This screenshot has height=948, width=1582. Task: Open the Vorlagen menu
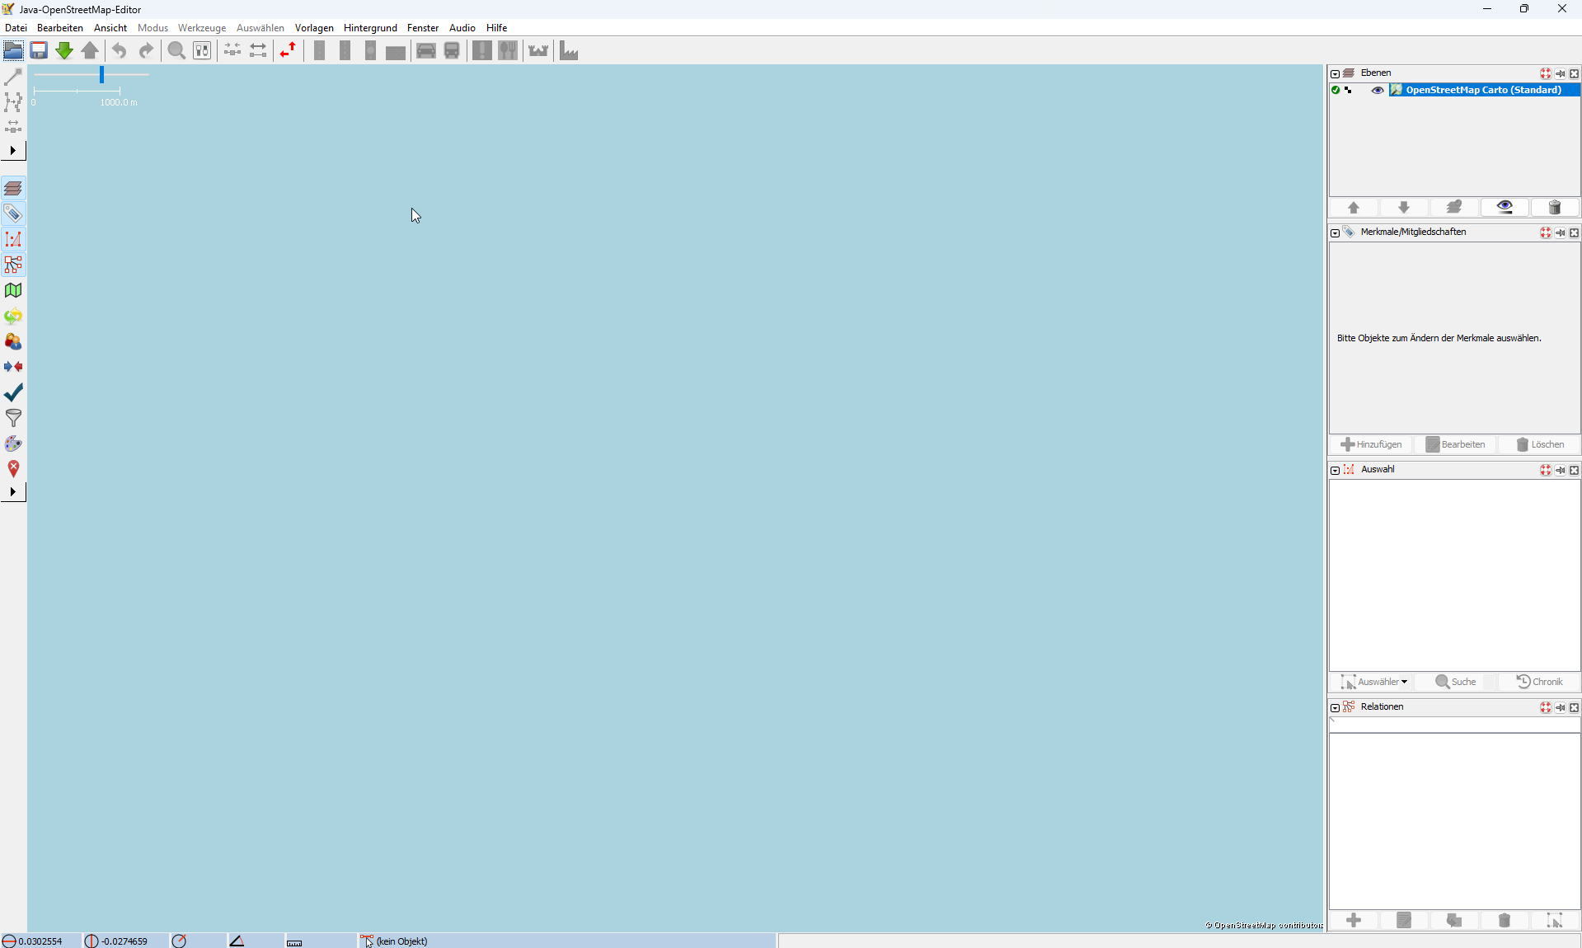click(314, 28)
